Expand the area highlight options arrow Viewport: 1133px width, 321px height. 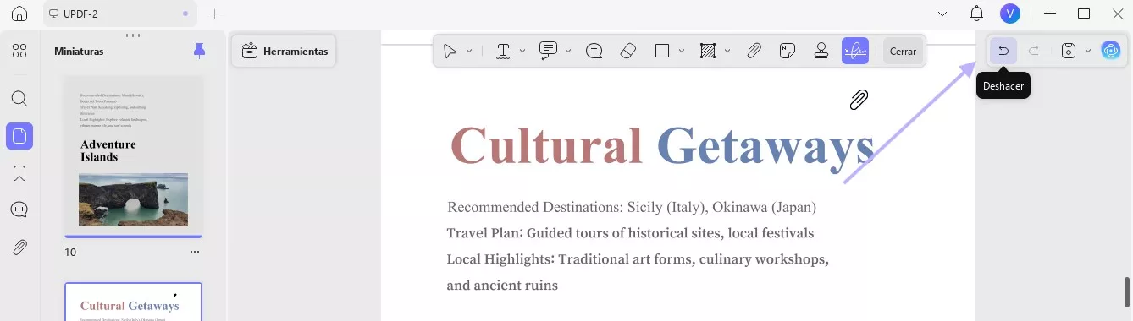click(727, 51)
